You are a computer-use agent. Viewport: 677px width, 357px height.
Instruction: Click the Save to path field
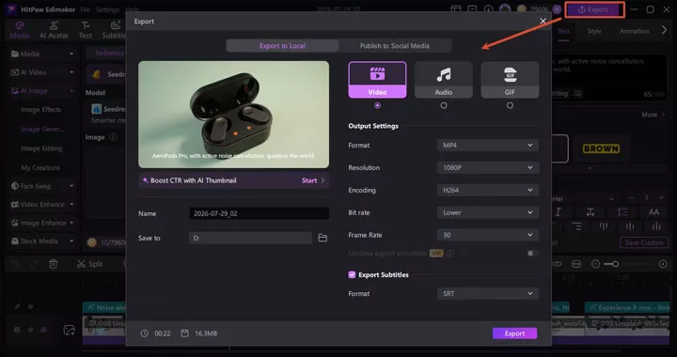click(250, 238)
